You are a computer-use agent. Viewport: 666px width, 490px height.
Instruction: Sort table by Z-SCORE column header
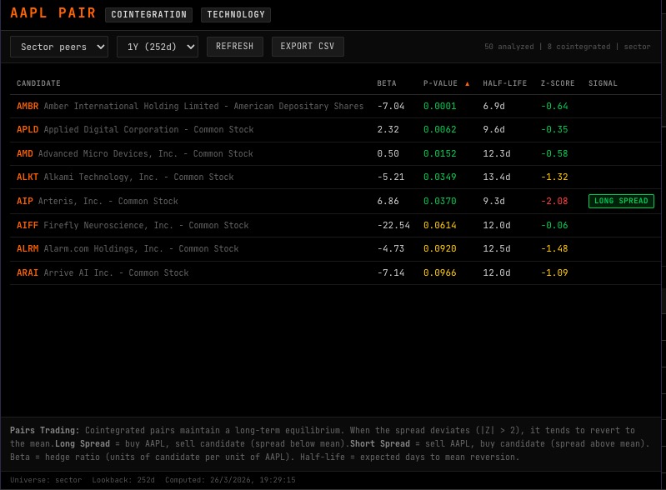558,83
